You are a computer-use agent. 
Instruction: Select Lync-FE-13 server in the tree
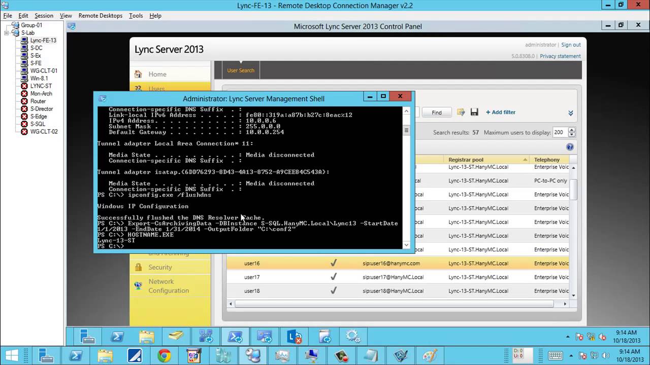43,40
